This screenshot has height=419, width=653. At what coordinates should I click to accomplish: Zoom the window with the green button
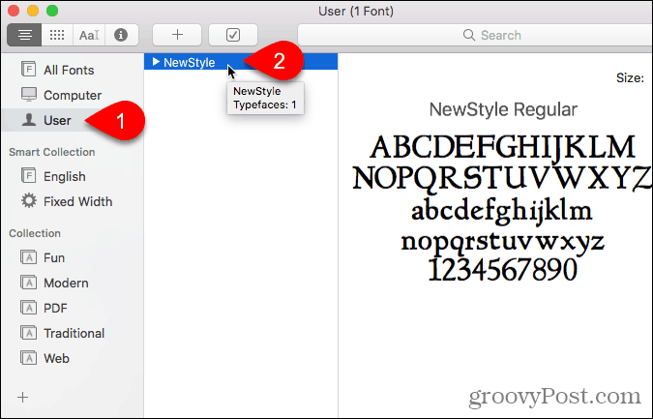coord(52,11)
